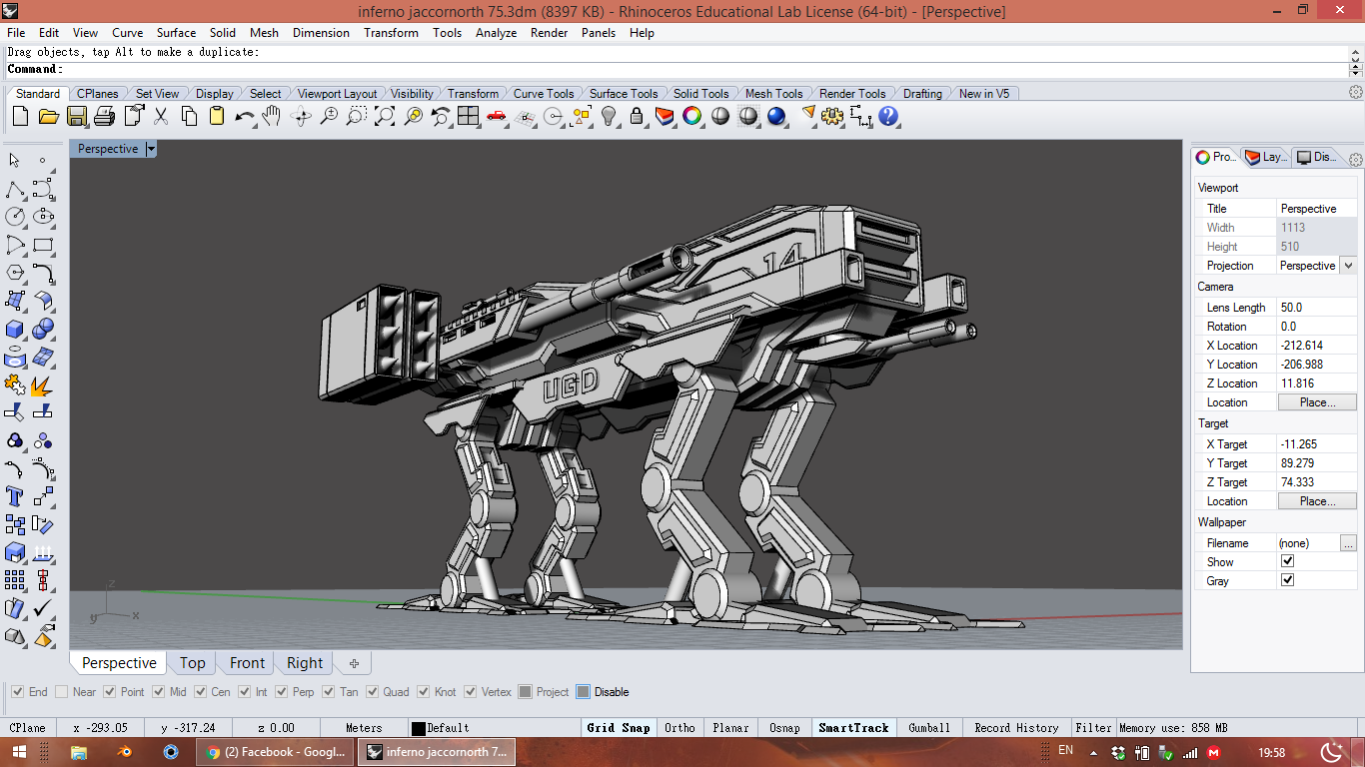This screenshot has height=767, width=1365.
Task: Toggle the Near osnap checkbox
Action: (x=62, y=692)
